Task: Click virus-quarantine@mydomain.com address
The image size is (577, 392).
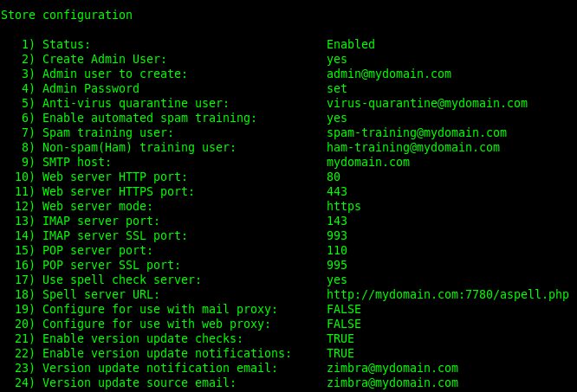Action: [x=427, y=104]
